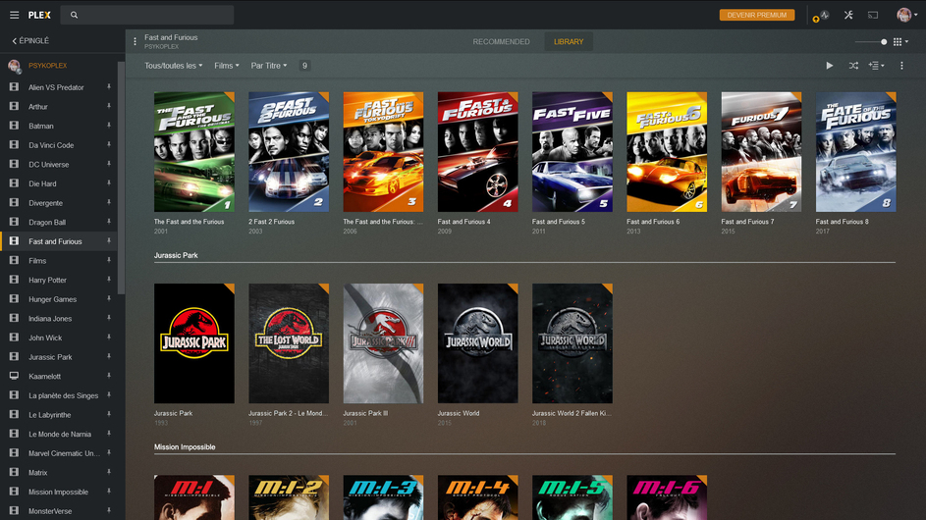The width and height of the screenshot is (926, 520).
Task: Open the Par Titre sort dropdown
Action: tap(269, 66)
